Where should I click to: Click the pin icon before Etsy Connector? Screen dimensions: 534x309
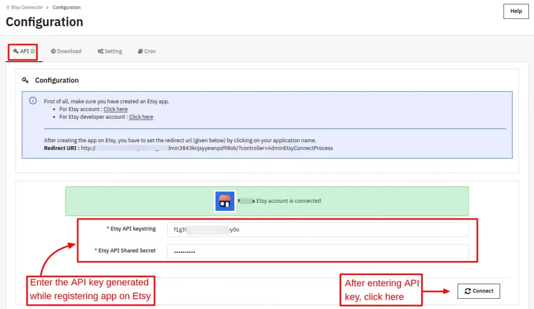(x=8, y=8)
